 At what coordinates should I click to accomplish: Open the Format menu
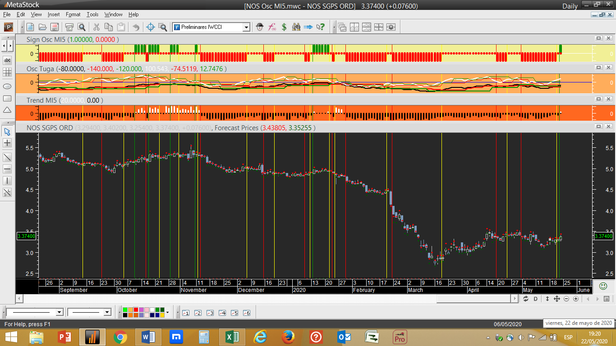coord(73,14)
